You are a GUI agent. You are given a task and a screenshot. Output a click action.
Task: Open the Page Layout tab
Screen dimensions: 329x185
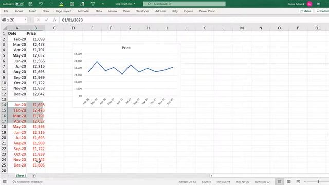pos(63,11)
